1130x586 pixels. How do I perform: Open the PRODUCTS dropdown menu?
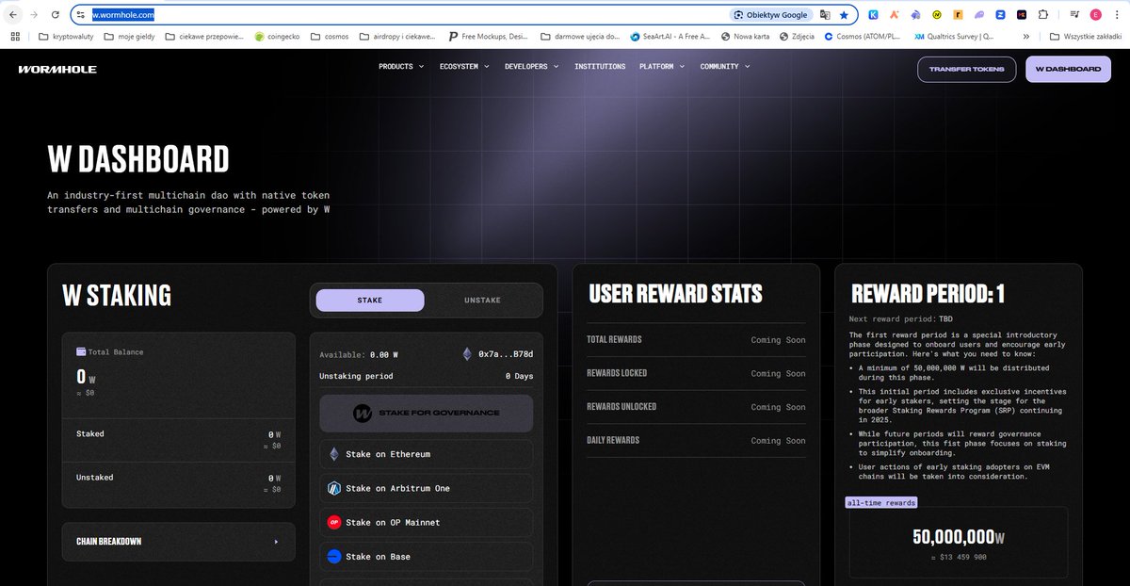(401, 67)
